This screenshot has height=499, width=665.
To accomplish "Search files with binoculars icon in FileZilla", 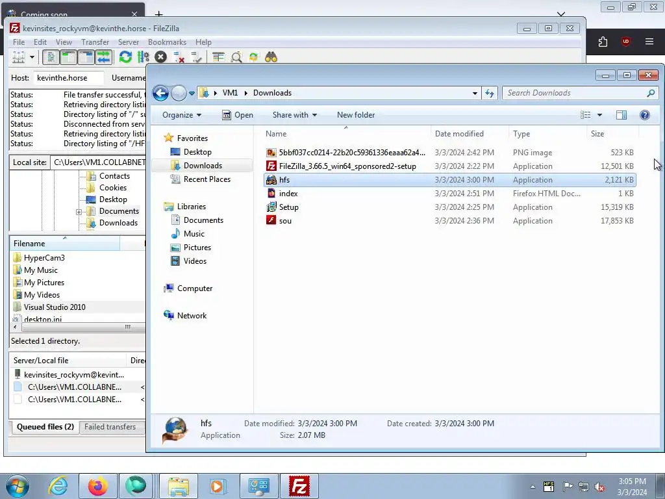I will 271,57.
